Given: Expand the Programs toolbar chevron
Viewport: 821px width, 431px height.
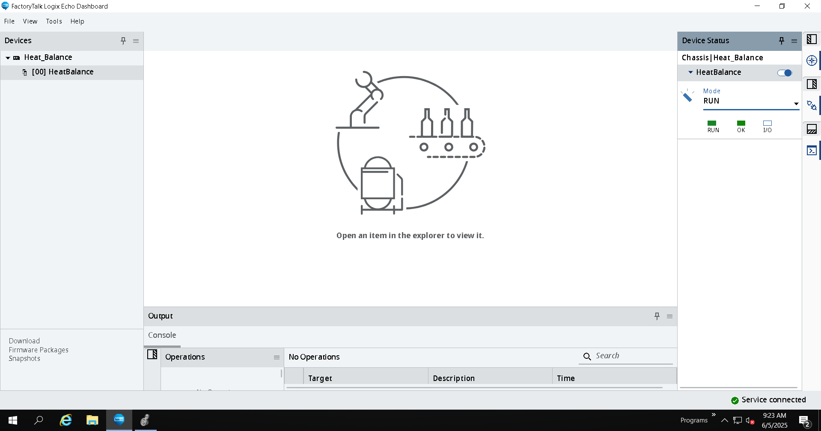Looking at the screenshot, I should point(714,415).
